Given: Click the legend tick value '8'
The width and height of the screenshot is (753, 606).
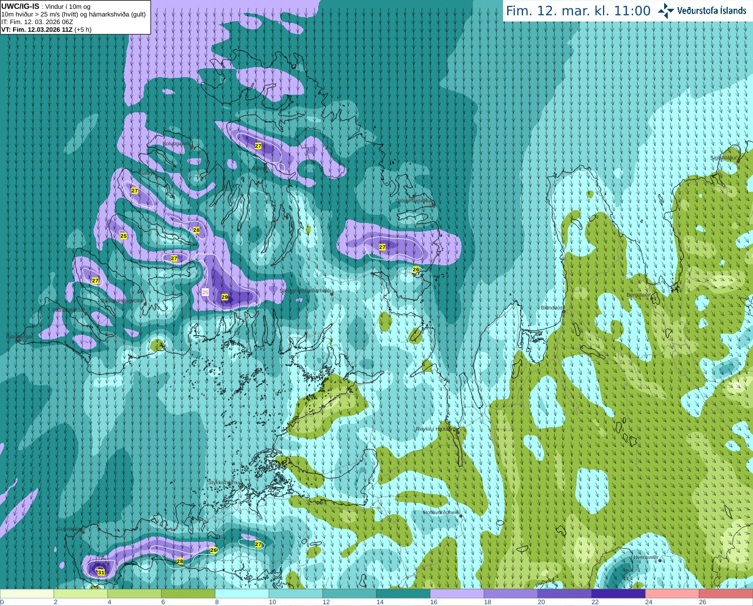Looking at the screenshot, I should tap(217, 602).
